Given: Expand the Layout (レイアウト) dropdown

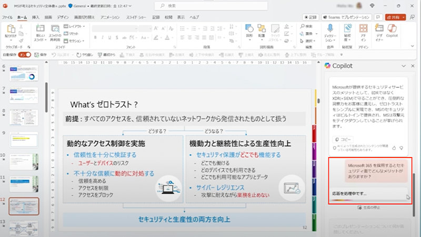Looking at the screenshot, I should click(75, 26).
